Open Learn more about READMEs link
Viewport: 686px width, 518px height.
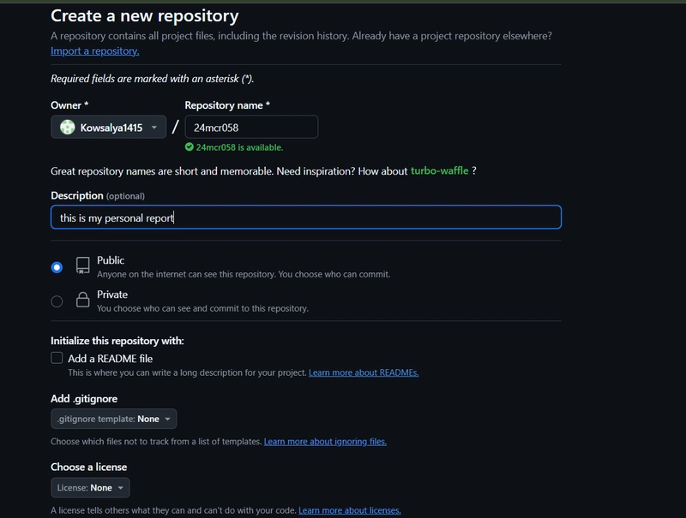point(364,372)
